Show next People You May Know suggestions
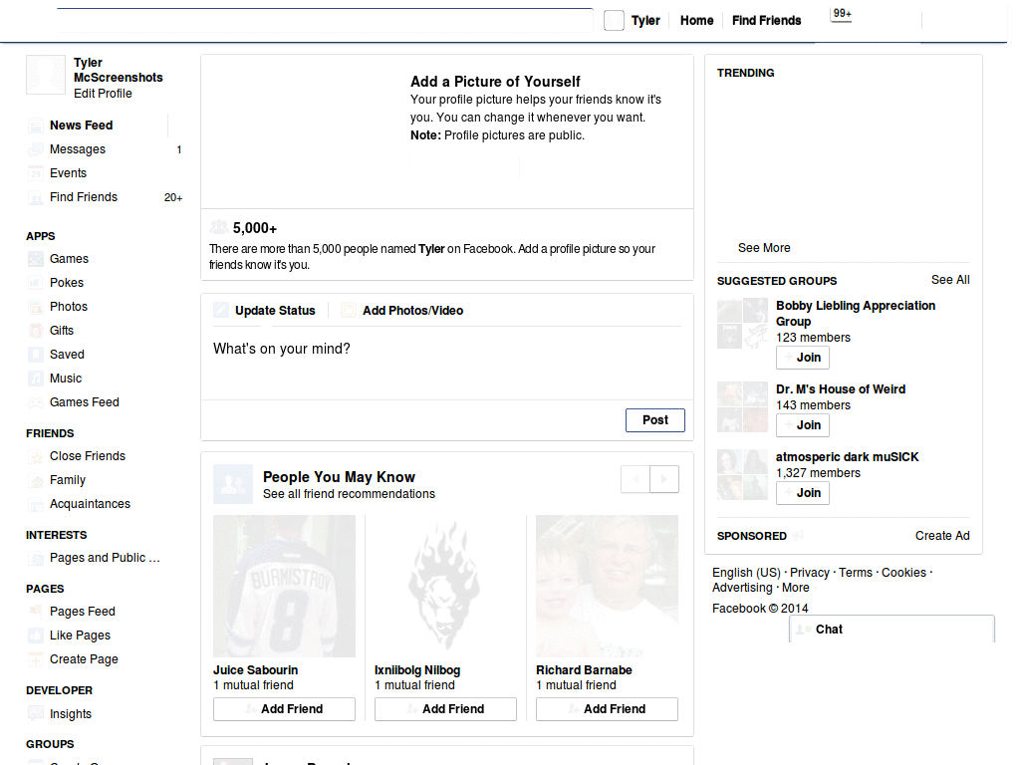The image size is (1020, 765). coord(663,479)
